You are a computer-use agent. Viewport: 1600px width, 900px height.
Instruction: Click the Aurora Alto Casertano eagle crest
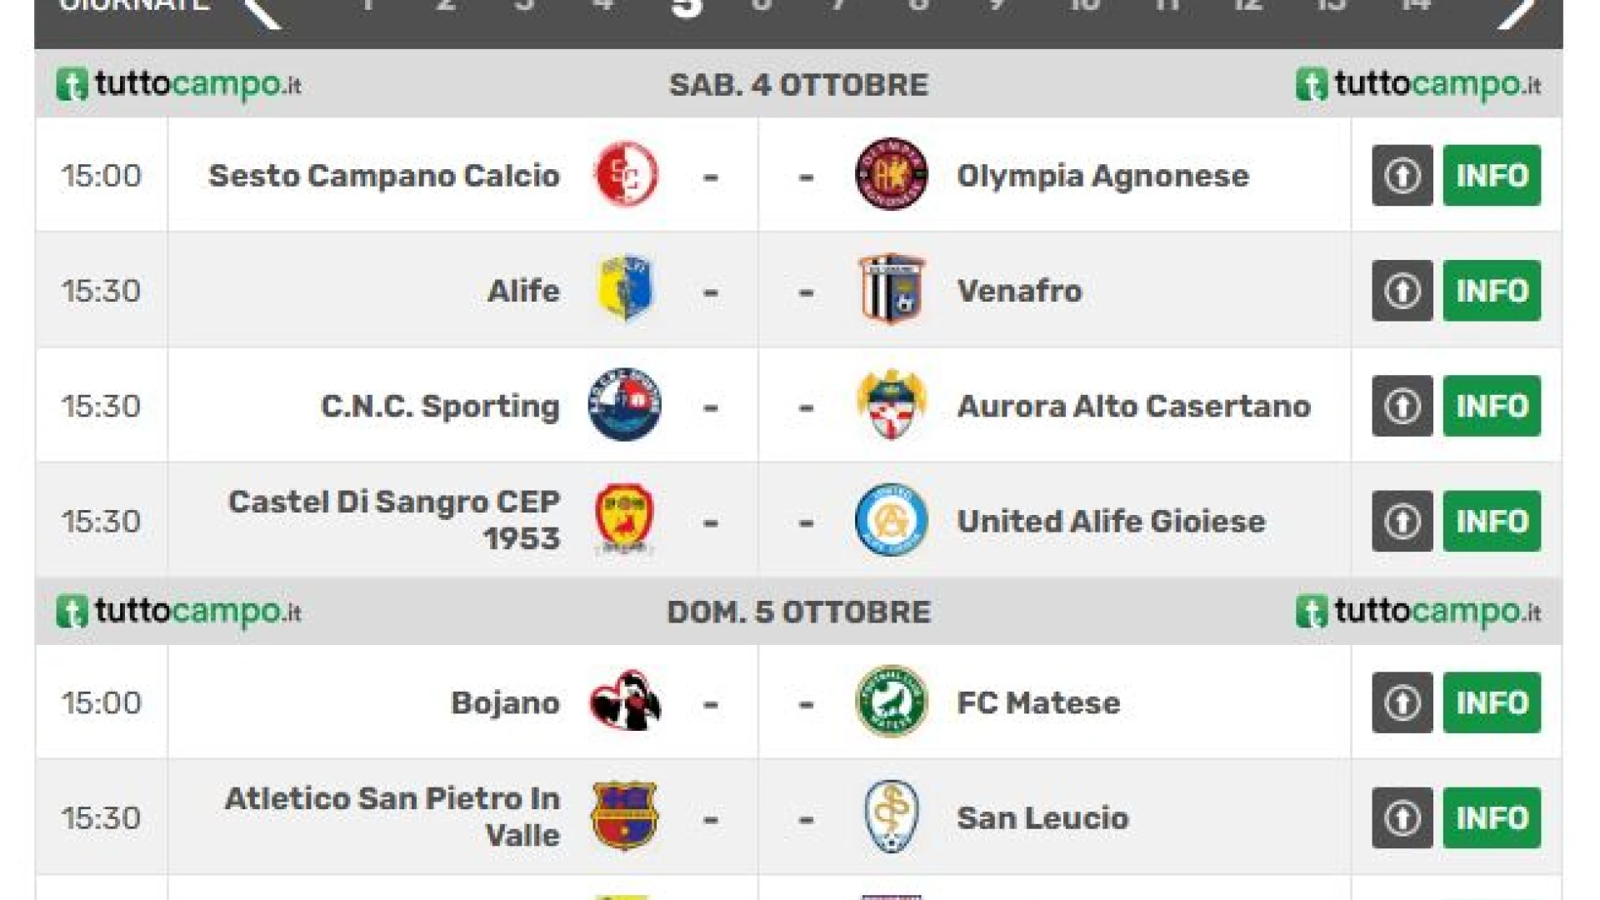click(x=891, y=405)
